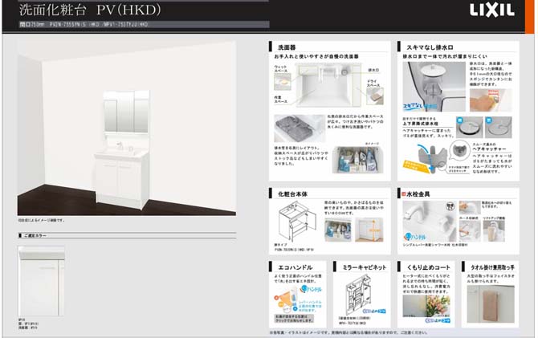Open the ウェットスペース soap thumbnail
Image resolution: width=538 pixels, height=338 pixels.
[x=283, y=82]
